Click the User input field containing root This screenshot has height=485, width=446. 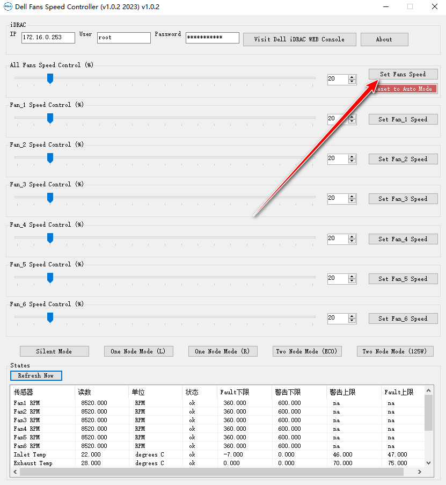click(x=123, y=38)
